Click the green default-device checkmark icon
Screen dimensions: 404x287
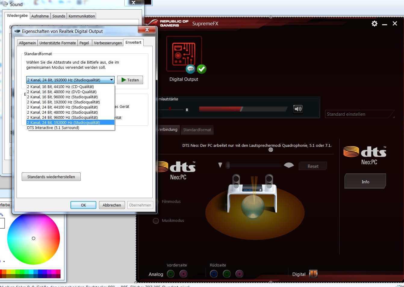pos(201,69)
